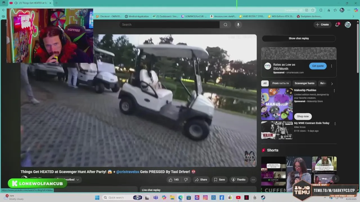360x202 pixels.
Task: Open YouTube notifications bell
Action: coord(337,25)
